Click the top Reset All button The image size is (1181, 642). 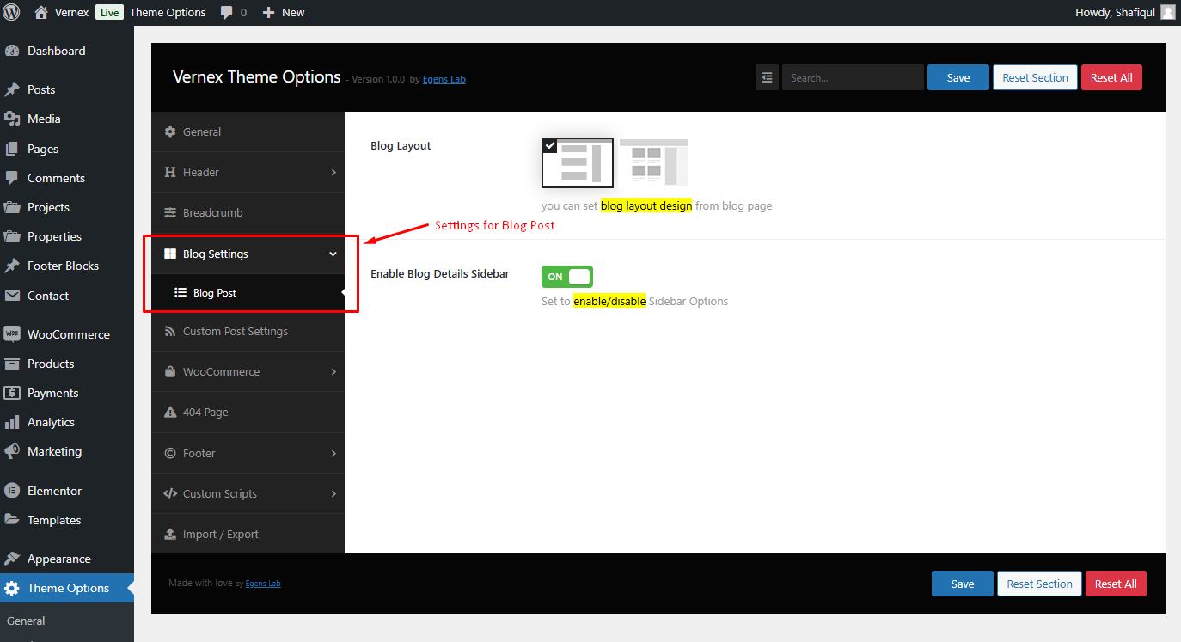coord(1111,77)
